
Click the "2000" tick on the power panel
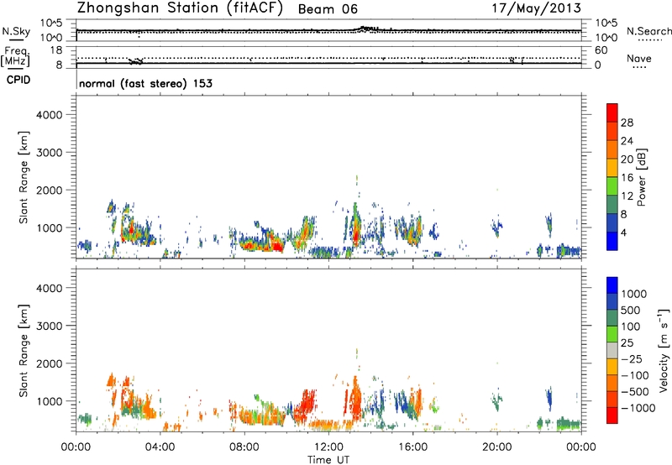(x=50, y=190)
